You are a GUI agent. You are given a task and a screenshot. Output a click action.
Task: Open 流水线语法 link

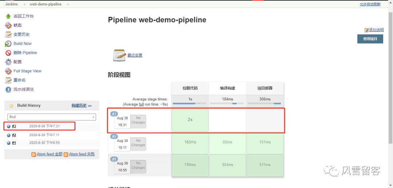(24, 89)
